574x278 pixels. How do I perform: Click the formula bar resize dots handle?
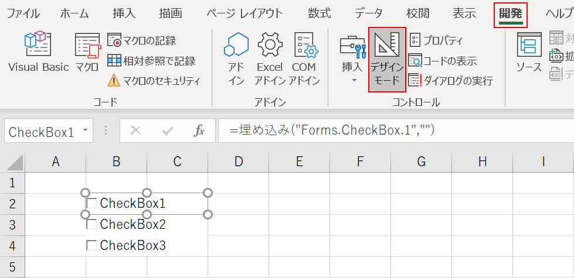click(106, 131)
